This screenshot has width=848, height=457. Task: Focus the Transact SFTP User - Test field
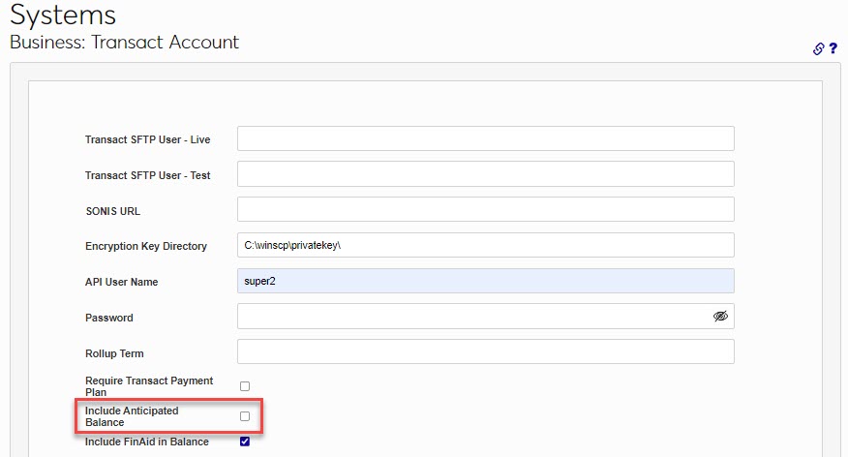coord(486,173)
